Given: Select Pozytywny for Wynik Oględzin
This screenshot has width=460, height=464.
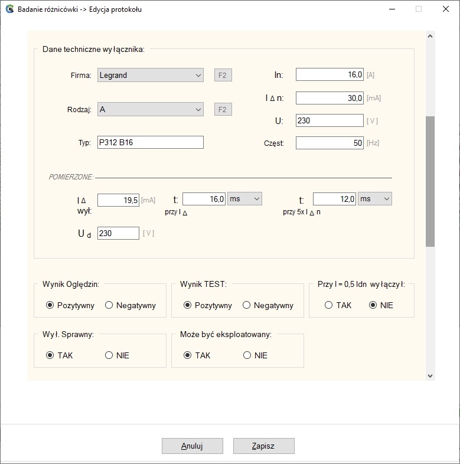Looking at the screenshot, I should 50,305.
